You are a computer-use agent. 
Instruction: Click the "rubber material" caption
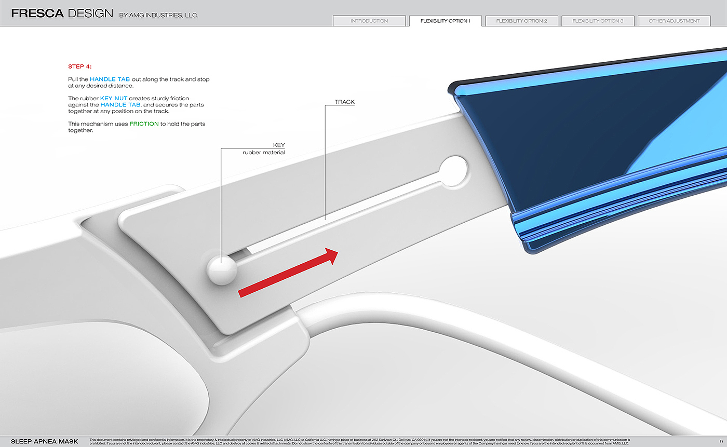(x=263, y=153)
